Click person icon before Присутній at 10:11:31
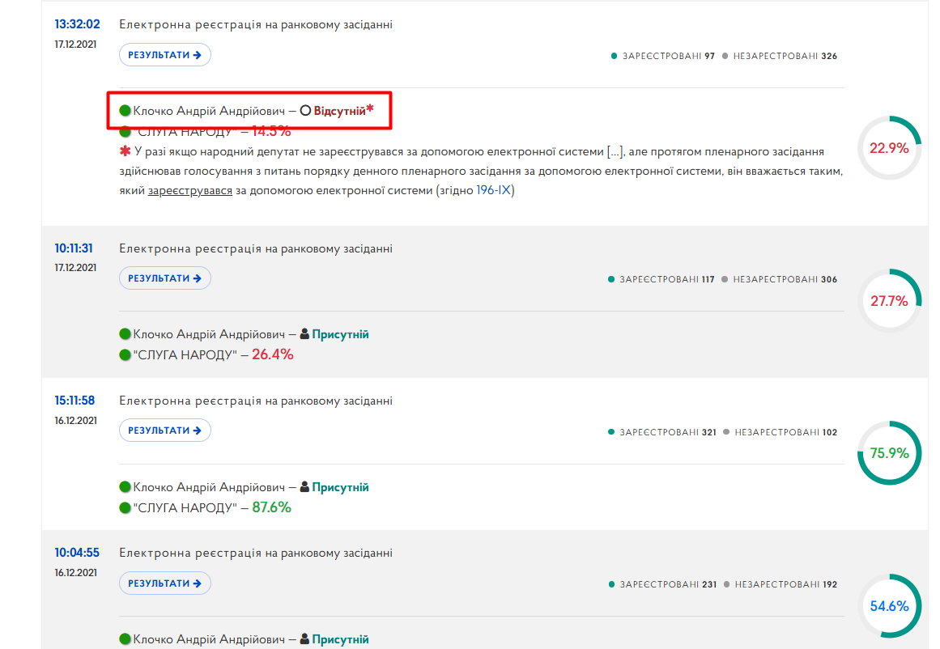 [304, 333]
